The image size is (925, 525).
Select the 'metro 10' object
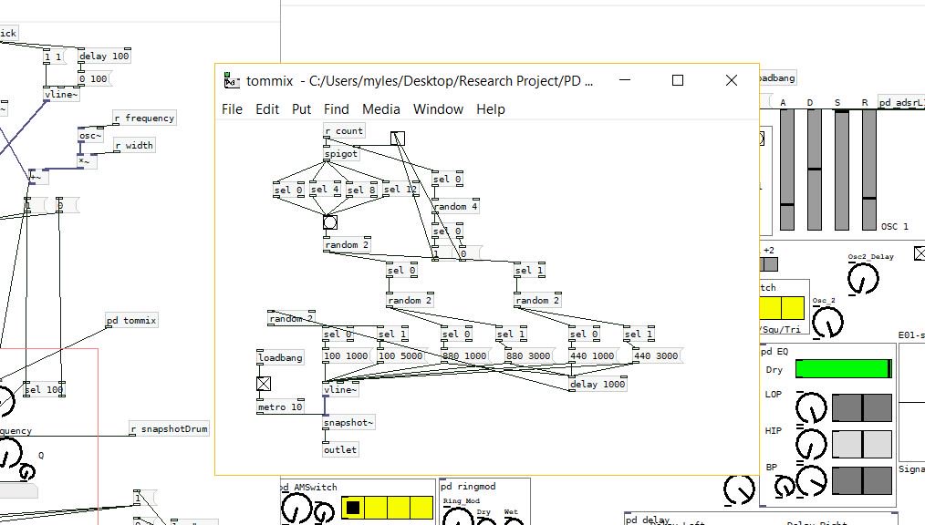[x=280, y=407]
